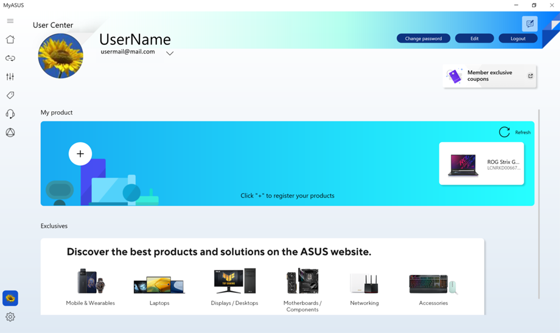Viewport: 560px width, 333px height.
Task: Click the 'My product' section heading
Action: point(57,112)
